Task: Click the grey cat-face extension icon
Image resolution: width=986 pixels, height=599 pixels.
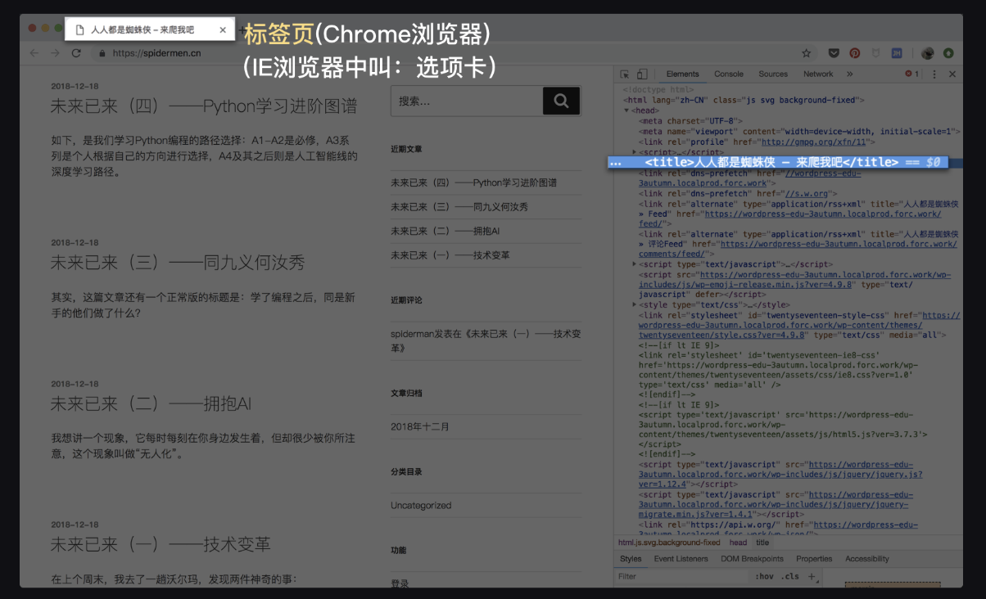Action: click(x=875, y=53)
